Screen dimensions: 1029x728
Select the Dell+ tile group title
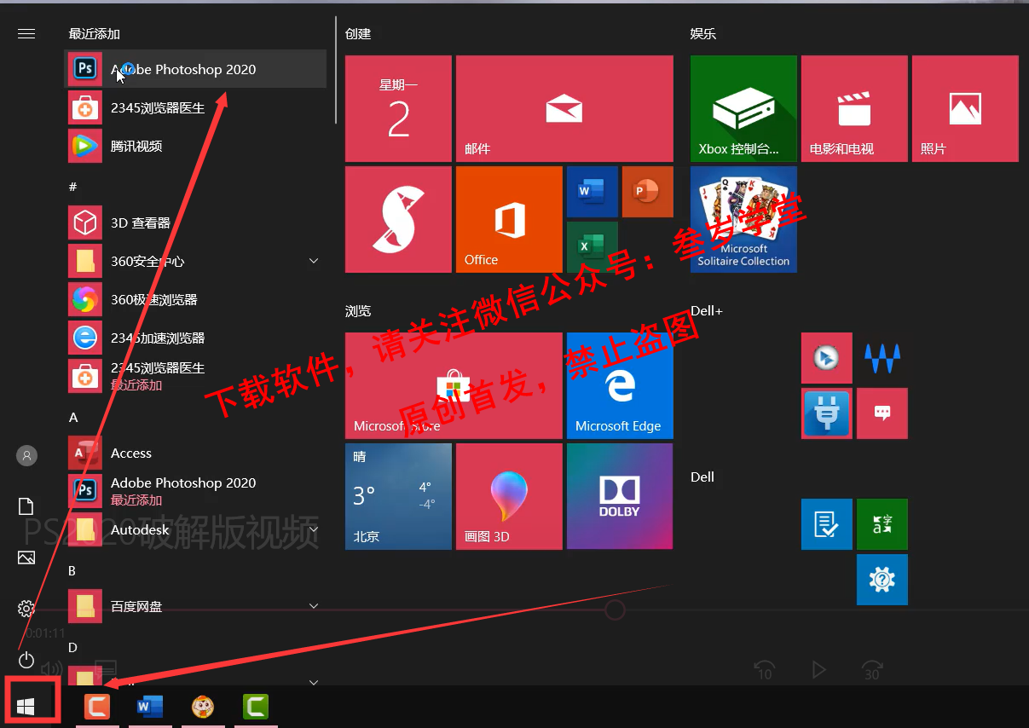[707, 311]
